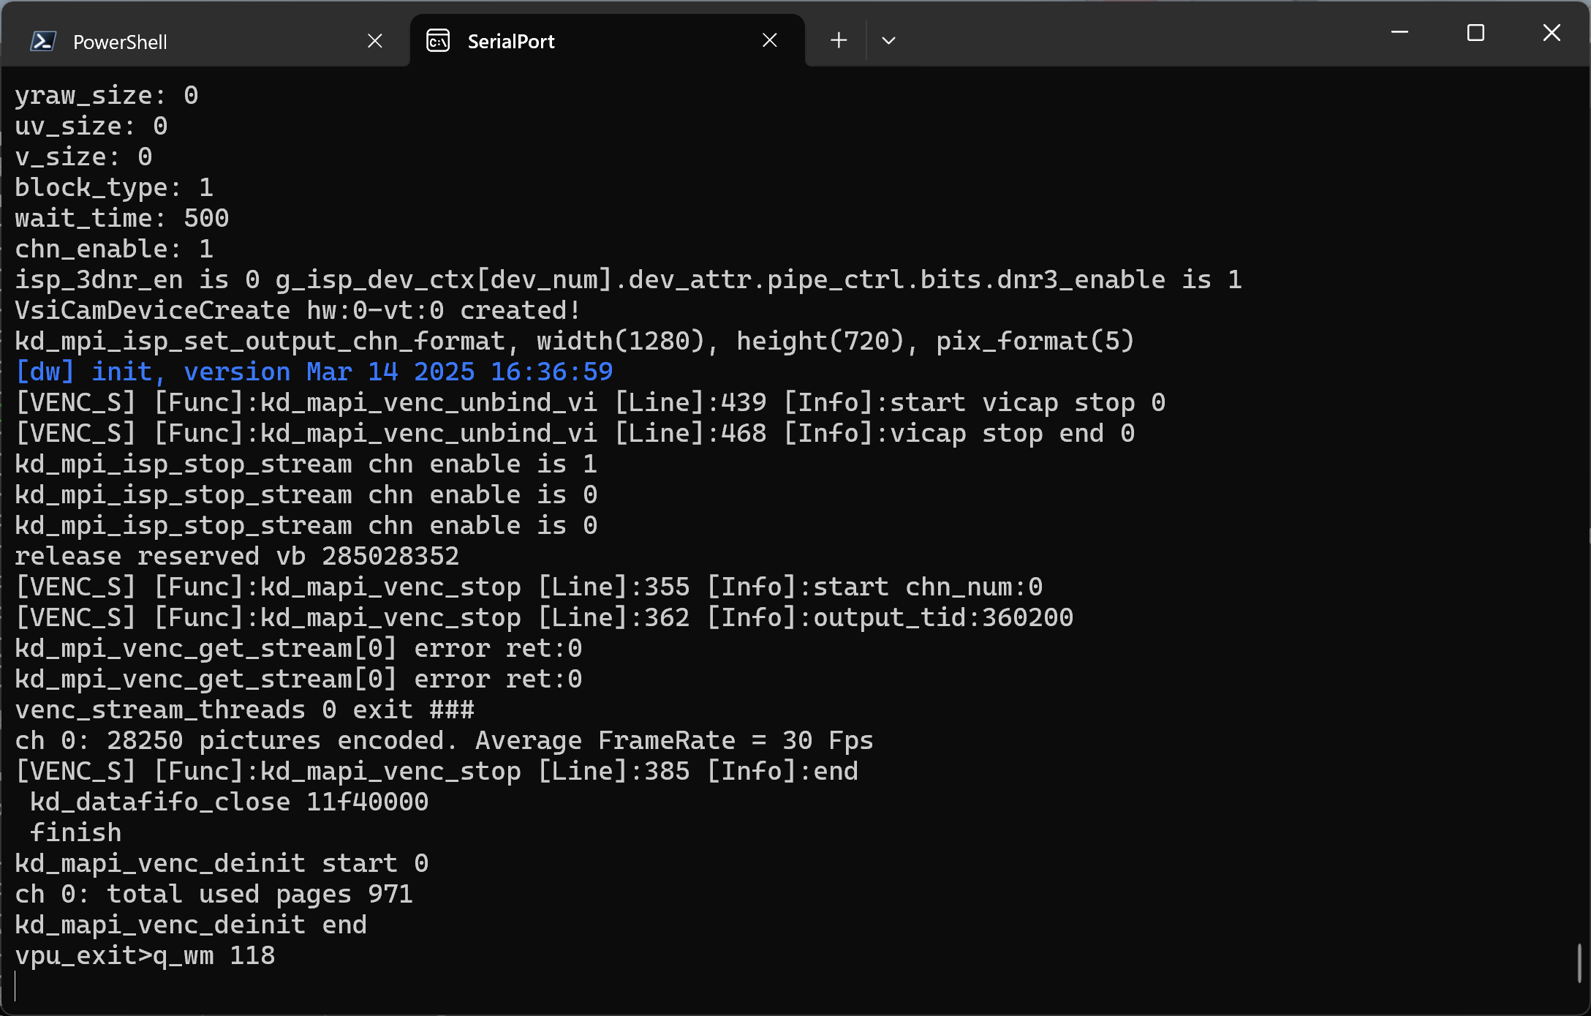
Task: Close the terminal window
Action: point(1552,33)
